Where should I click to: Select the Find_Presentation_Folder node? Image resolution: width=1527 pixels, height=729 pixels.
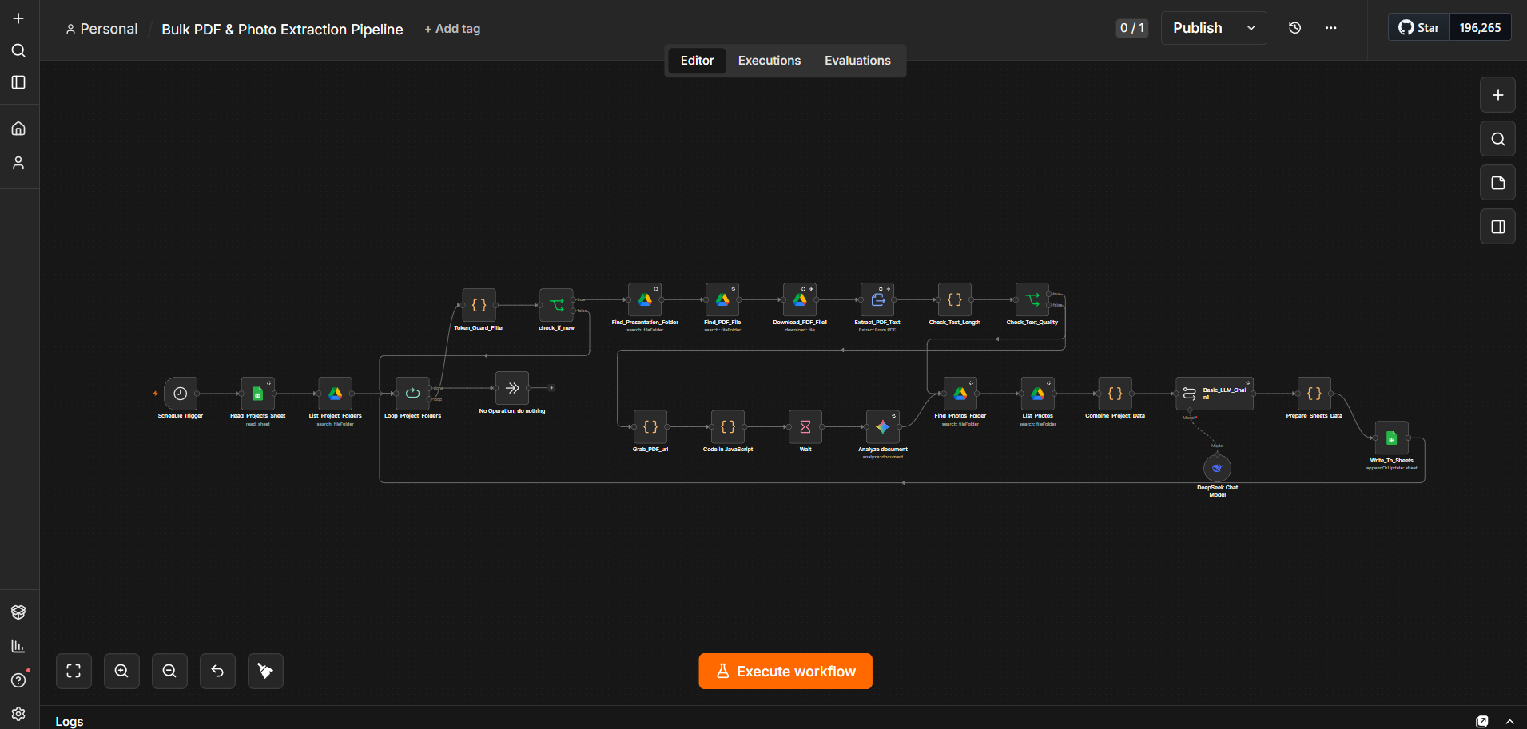pyautogui.click(x=645, y=300)
